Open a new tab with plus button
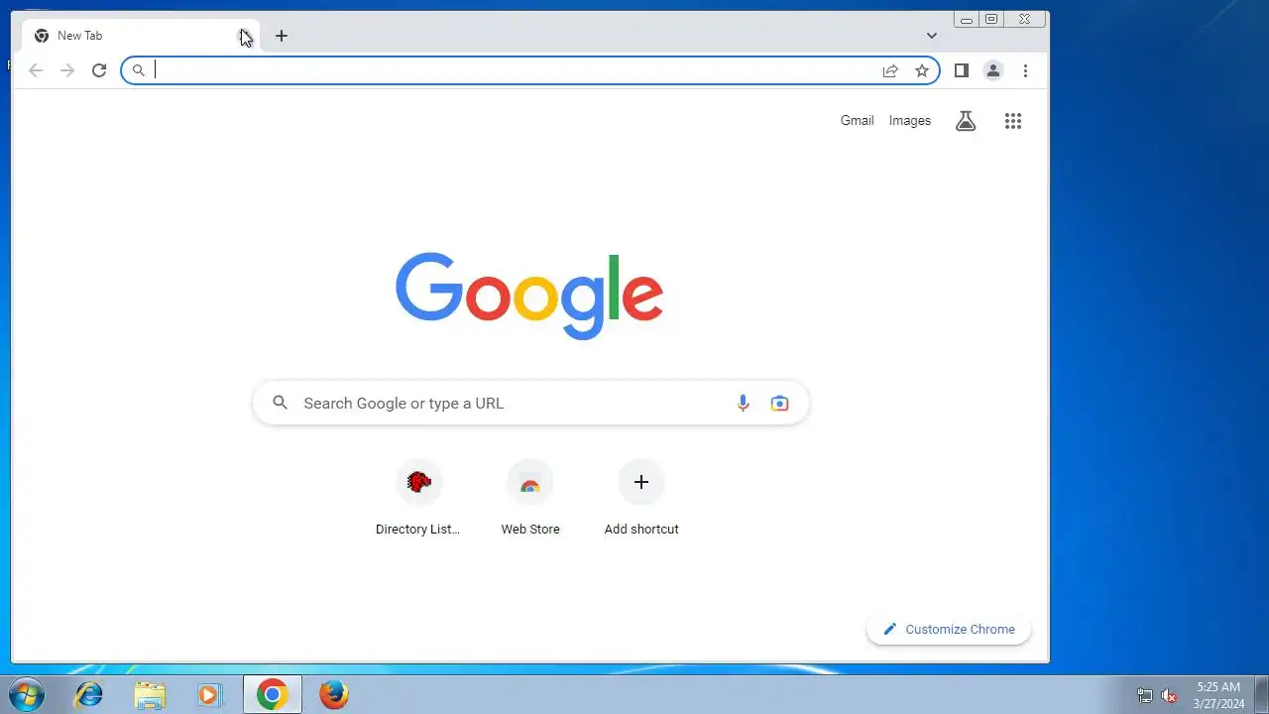The image size is (1269, 714). (x=282, y=36)
